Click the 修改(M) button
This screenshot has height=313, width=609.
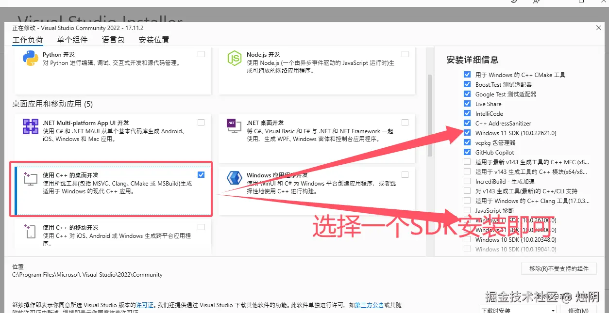pyautogui.click(x=578, y=310)
